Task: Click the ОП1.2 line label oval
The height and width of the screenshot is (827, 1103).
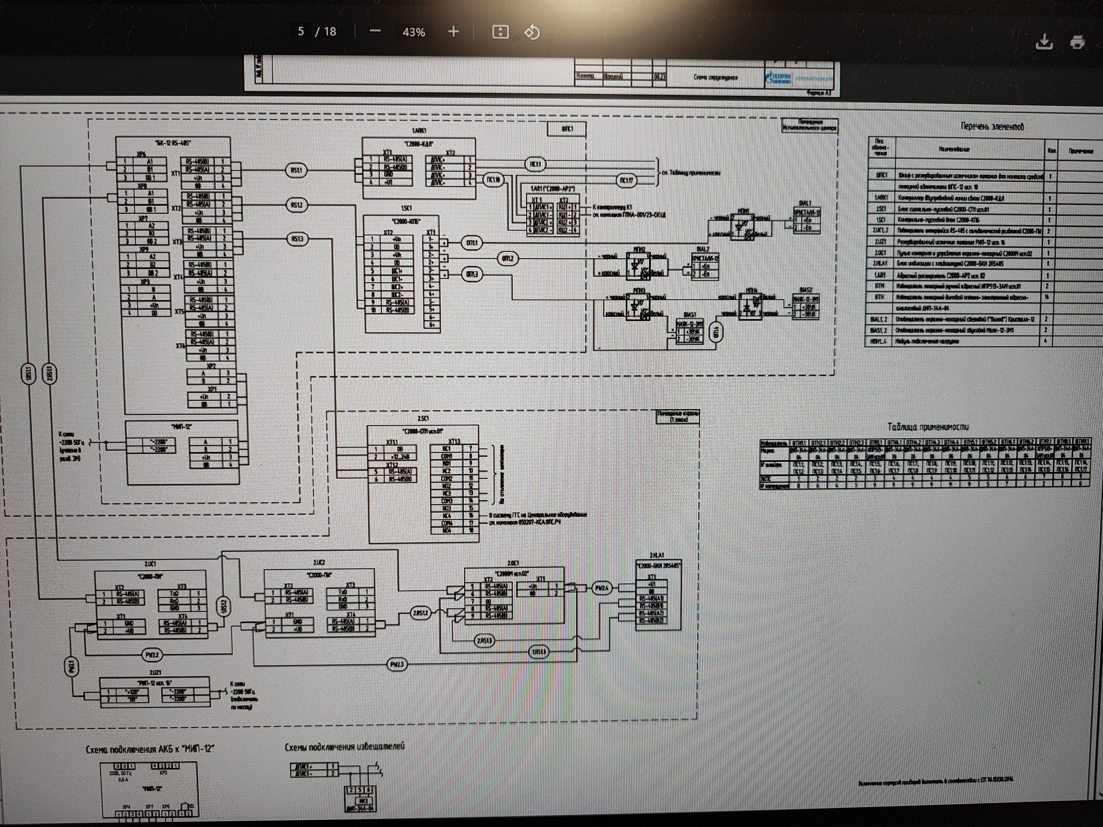Action: click(x=507, y=258)
